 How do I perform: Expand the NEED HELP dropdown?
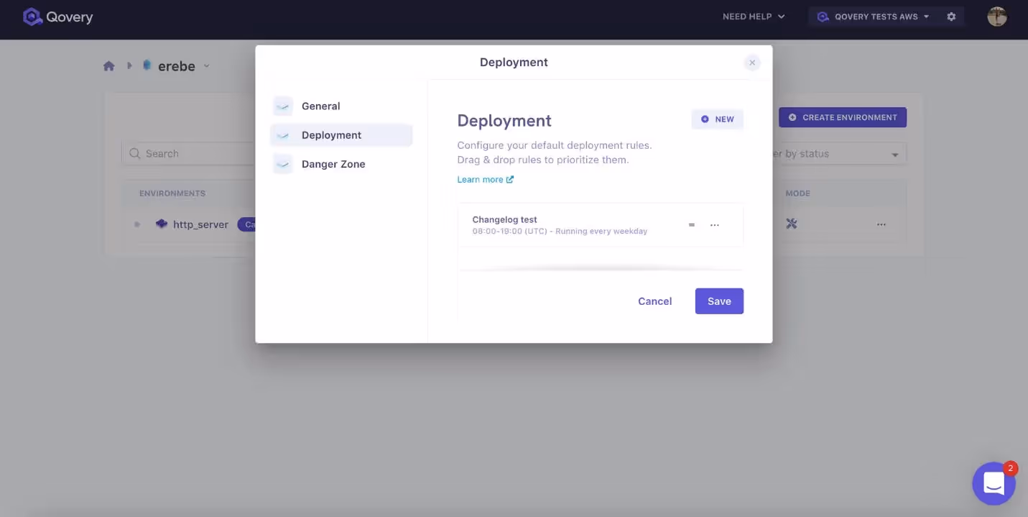(754, 17)
